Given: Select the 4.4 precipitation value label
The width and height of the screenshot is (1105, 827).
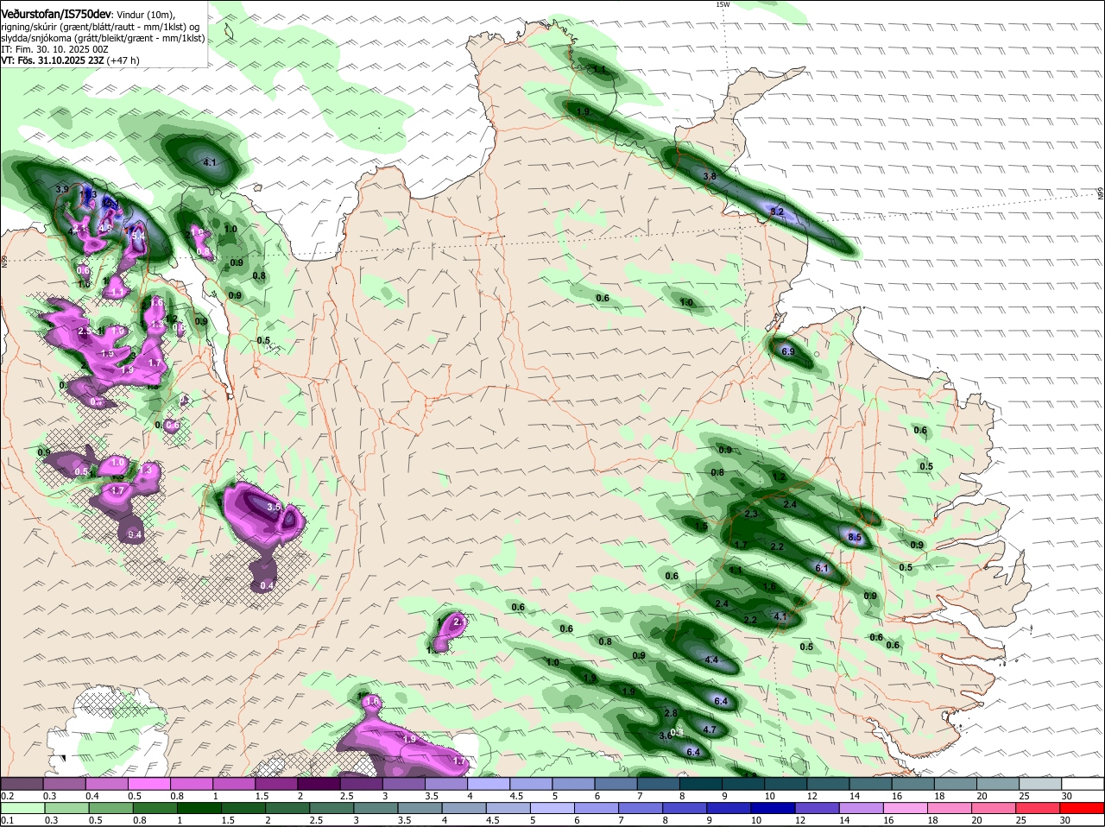Looking at the screenshot, I should click(712, 660).
